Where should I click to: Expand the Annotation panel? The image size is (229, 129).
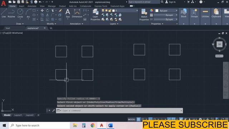[76, 24]
